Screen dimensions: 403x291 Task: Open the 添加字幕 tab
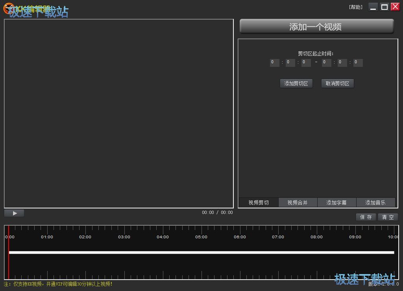(x=336, y=203)
